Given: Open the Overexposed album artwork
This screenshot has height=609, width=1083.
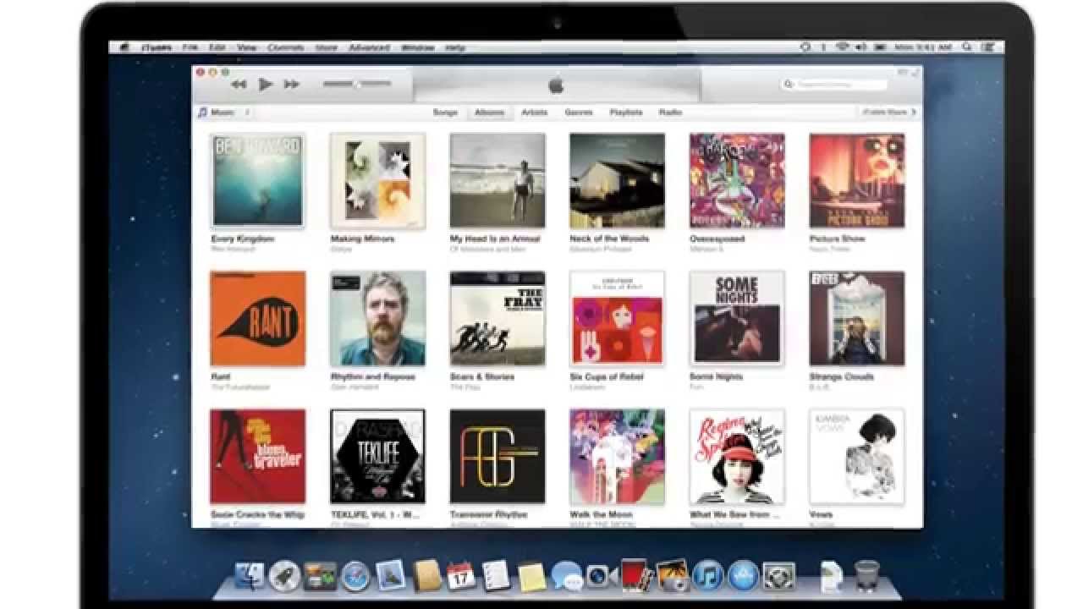Looking at the screenshot, I should (737, 180).
